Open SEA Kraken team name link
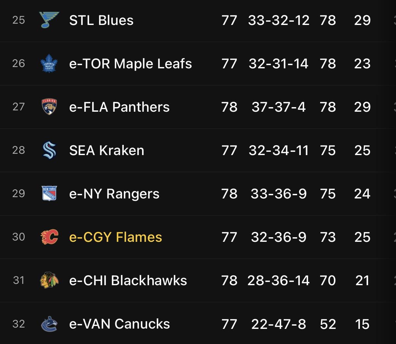This screenshot has height=344, width=396. coord(106,150)
